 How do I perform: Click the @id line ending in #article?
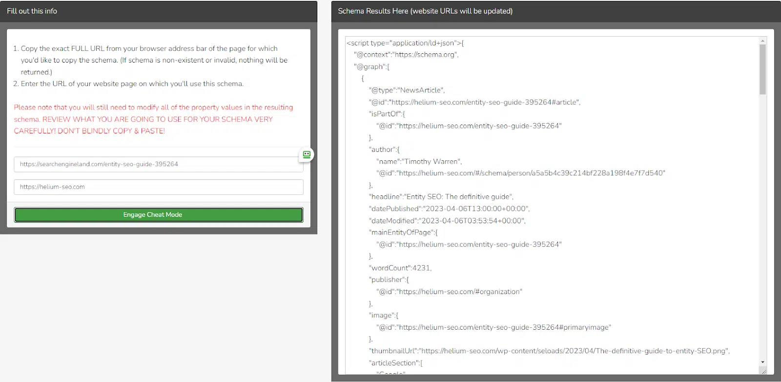click(474, 102)
